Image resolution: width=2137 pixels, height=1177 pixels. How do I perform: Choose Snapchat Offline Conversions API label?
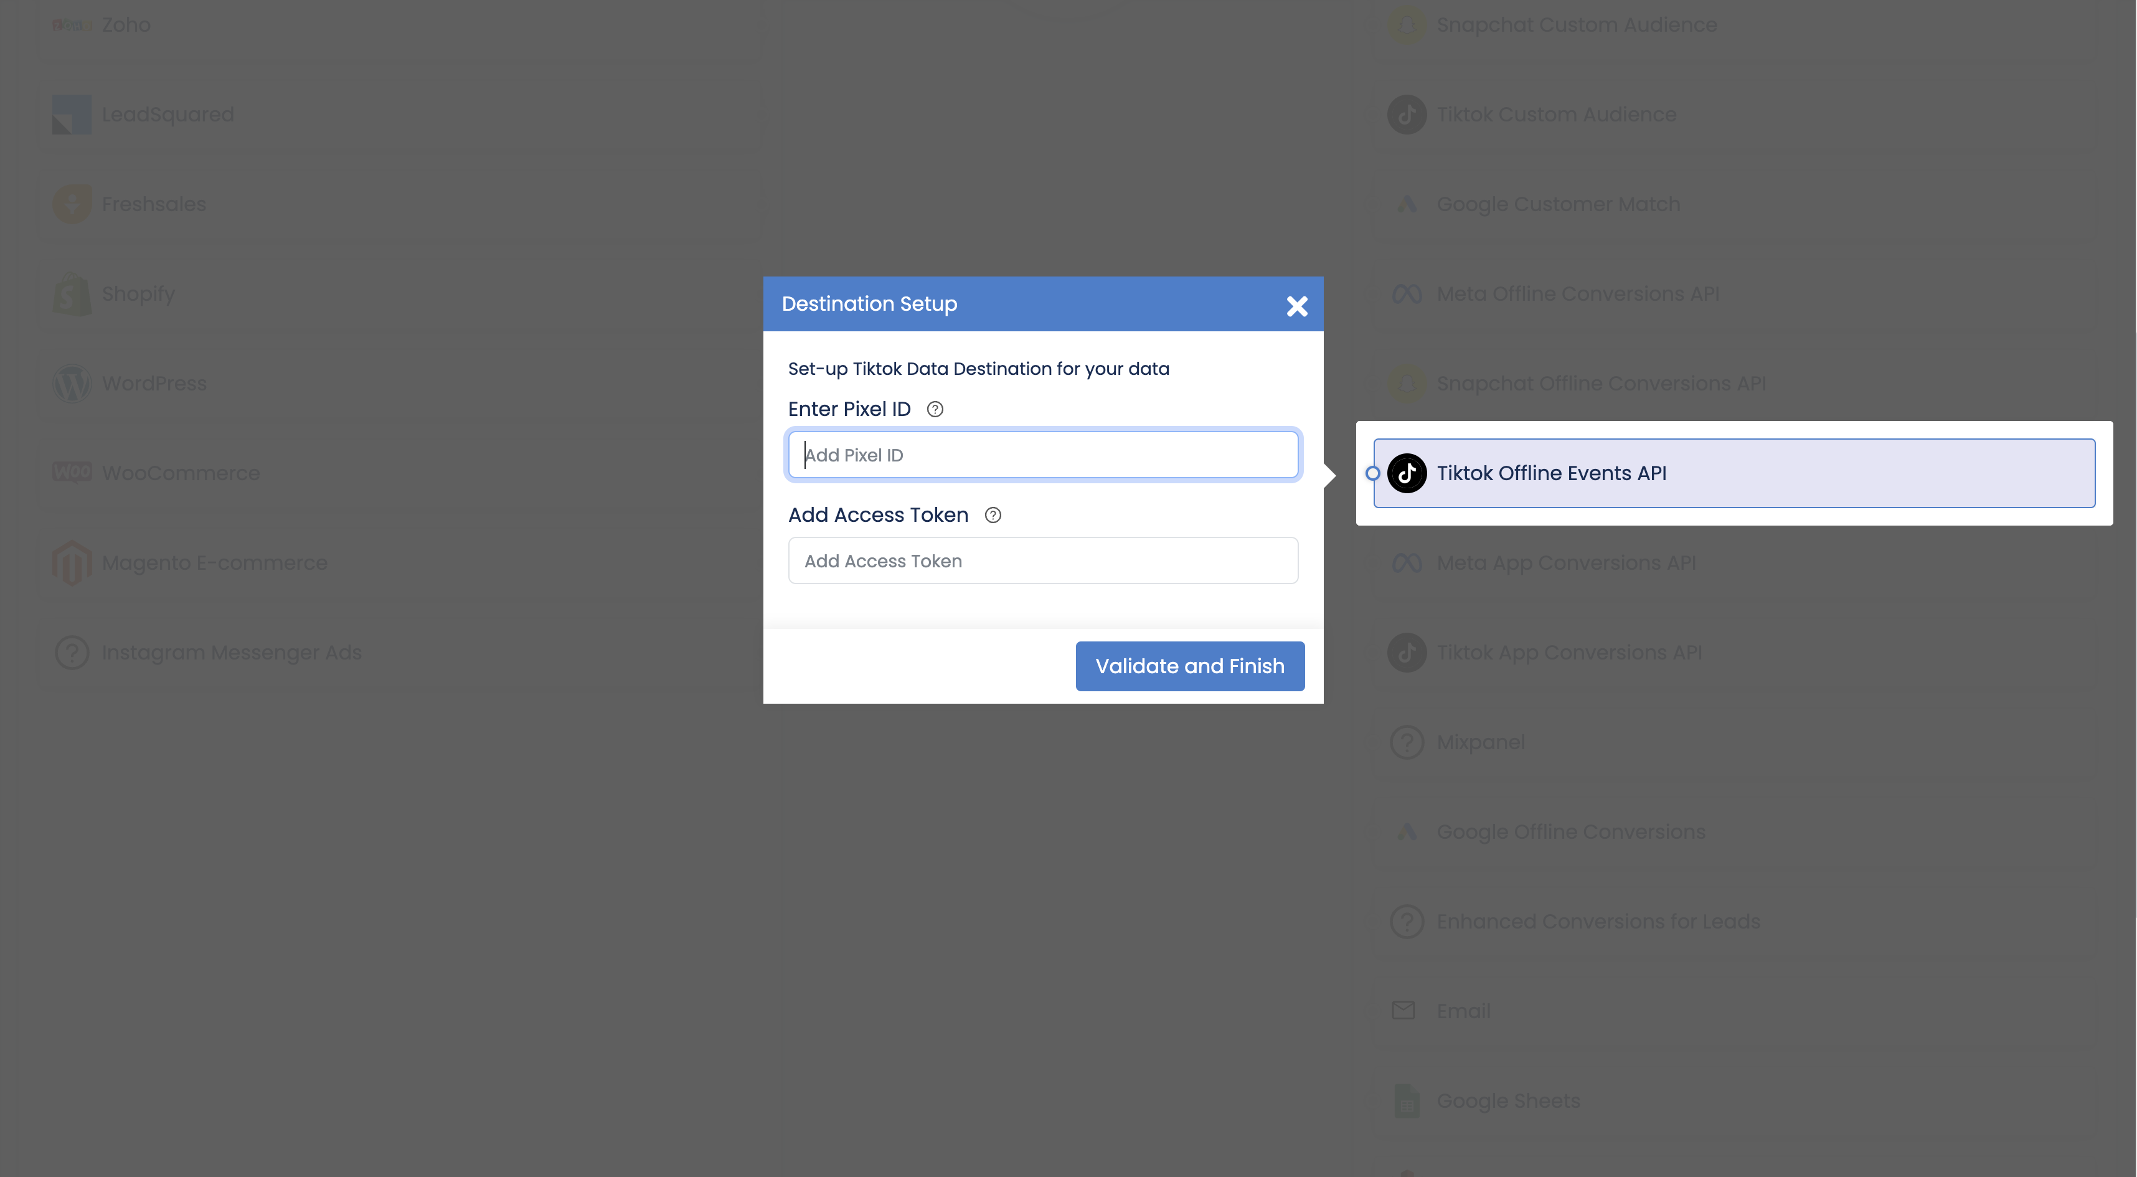click(1601, 383)
